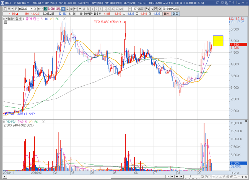Toggle the 전 button in the toolbar
Viewport: 249px width, 180px height.
click(x=16, y=9)
